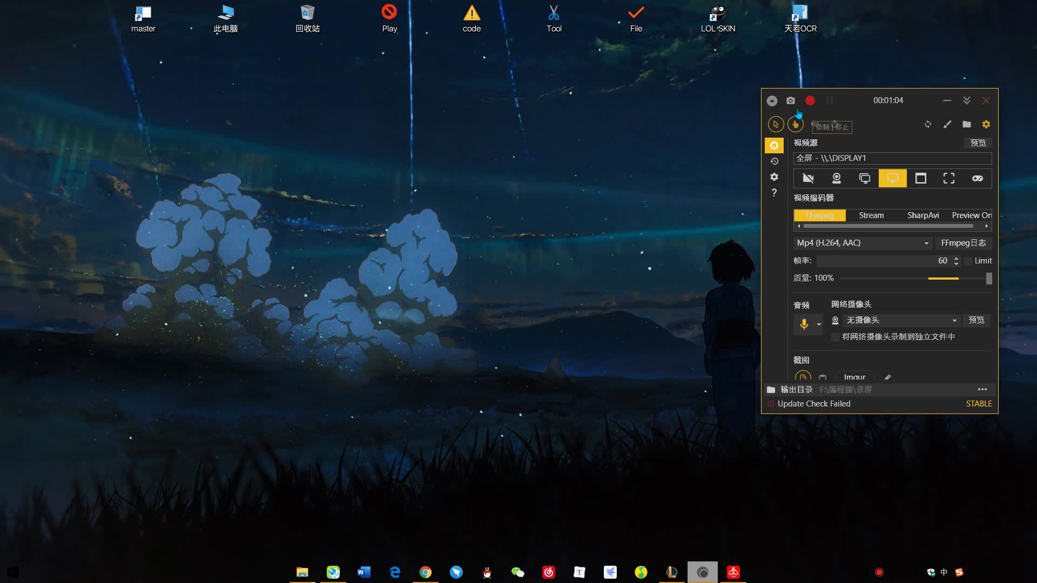Click the 输出目录 output folder icon
The width and height of the screenshot is (1037, 583).
(771, 390)
